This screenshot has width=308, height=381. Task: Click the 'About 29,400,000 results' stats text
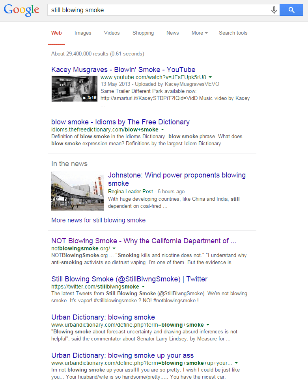click(98, 54)
